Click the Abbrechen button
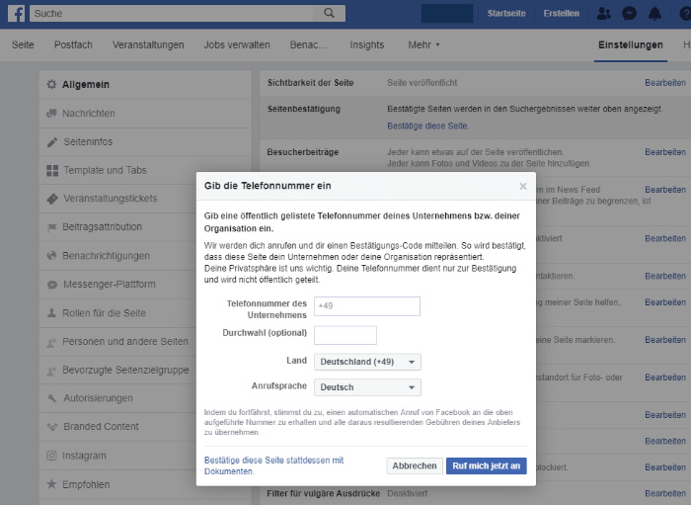Screen dimensions: 691x505 [415, 465]
